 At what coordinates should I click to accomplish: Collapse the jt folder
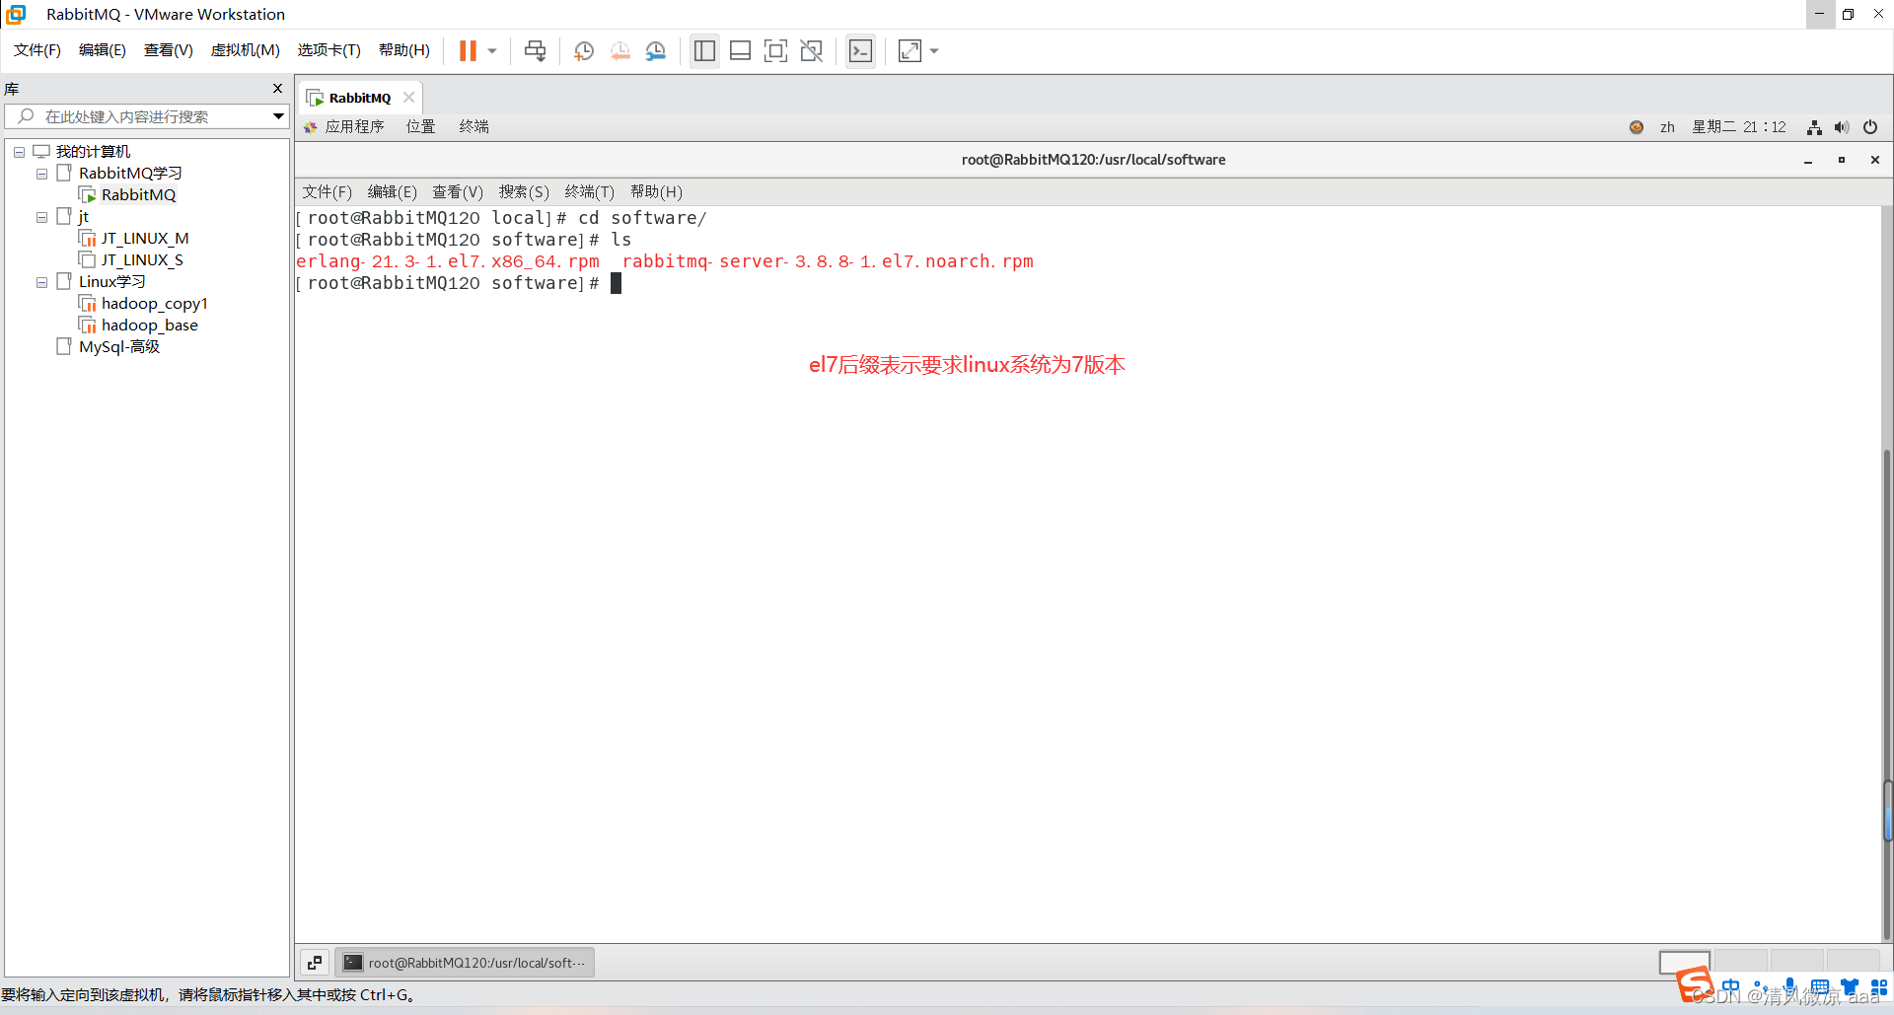41,217
